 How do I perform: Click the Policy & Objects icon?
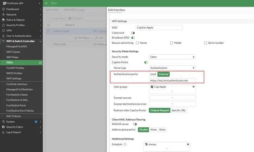point(3,20)
